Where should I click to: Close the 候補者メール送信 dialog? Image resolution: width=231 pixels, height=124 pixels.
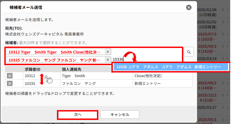click(189, 7)
